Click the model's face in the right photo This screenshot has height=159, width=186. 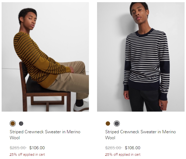click(x=138, y=12)
